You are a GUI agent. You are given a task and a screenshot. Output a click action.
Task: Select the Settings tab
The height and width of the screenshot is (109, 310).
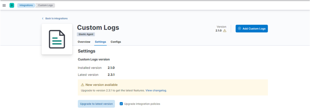click(x=101, y=42)
